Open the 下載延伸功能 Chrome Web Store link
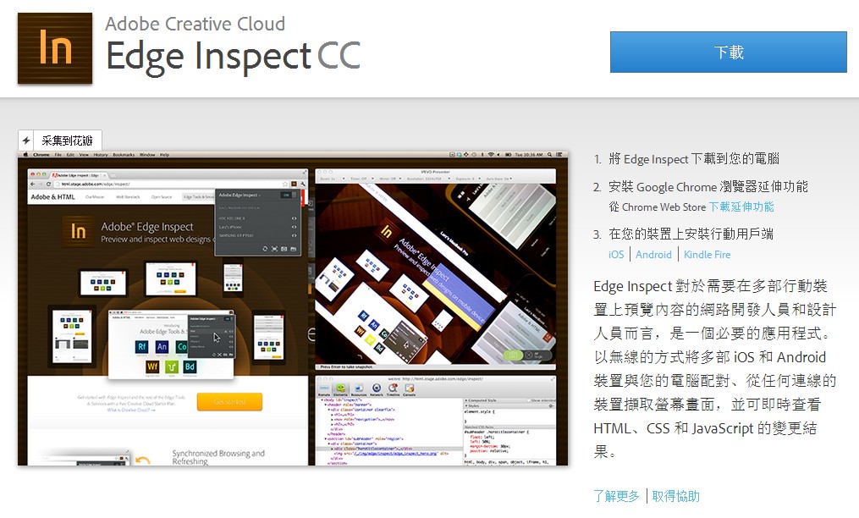 click(741, 207)
